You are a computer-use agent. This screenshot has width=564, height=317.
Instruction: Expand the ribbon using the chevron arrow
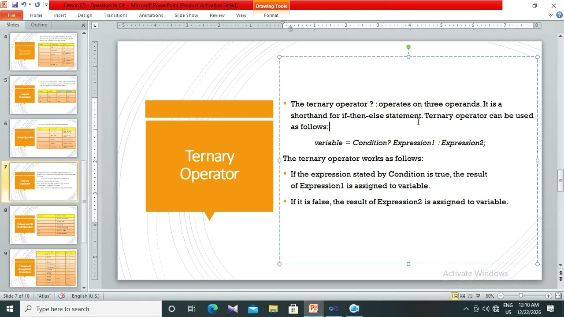point(550,15)
